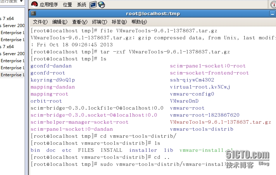This screenshot has width=276, height=175.
Task: Click the terminal window menu icon
Action: click(33, 13)
